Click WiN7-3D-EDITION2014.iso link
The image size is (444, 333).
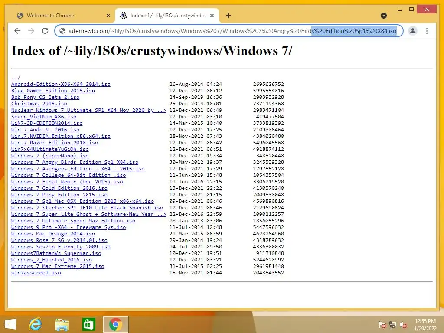[47, 123]
